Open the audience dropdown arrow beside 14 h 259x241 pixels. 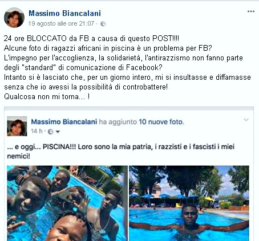58,132
